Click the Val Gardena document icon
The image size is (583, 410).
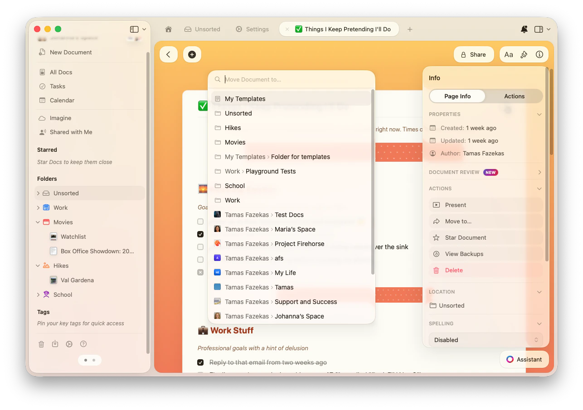click(x=53, y=280)
